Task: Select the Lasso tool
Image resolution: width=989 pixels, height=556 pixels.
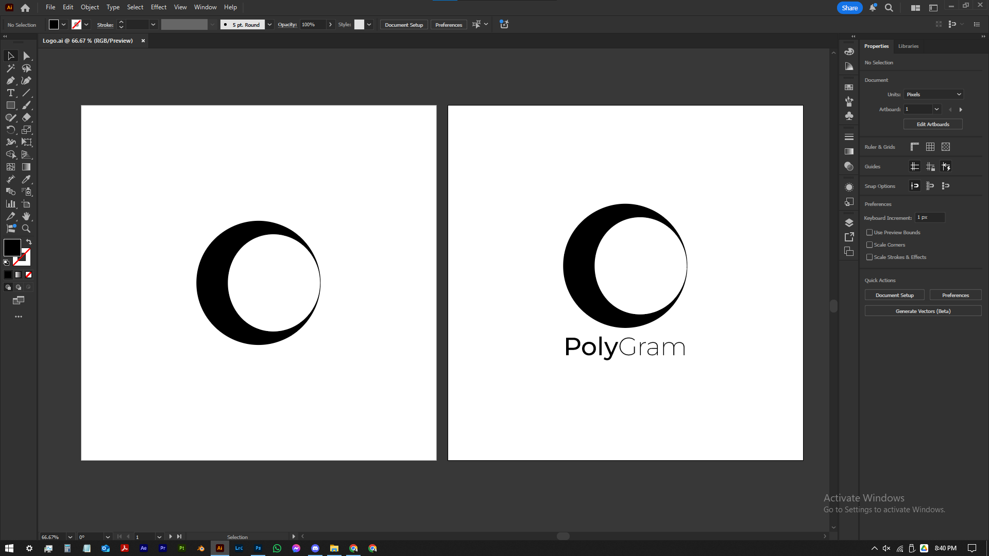Action: coord(27,68)
